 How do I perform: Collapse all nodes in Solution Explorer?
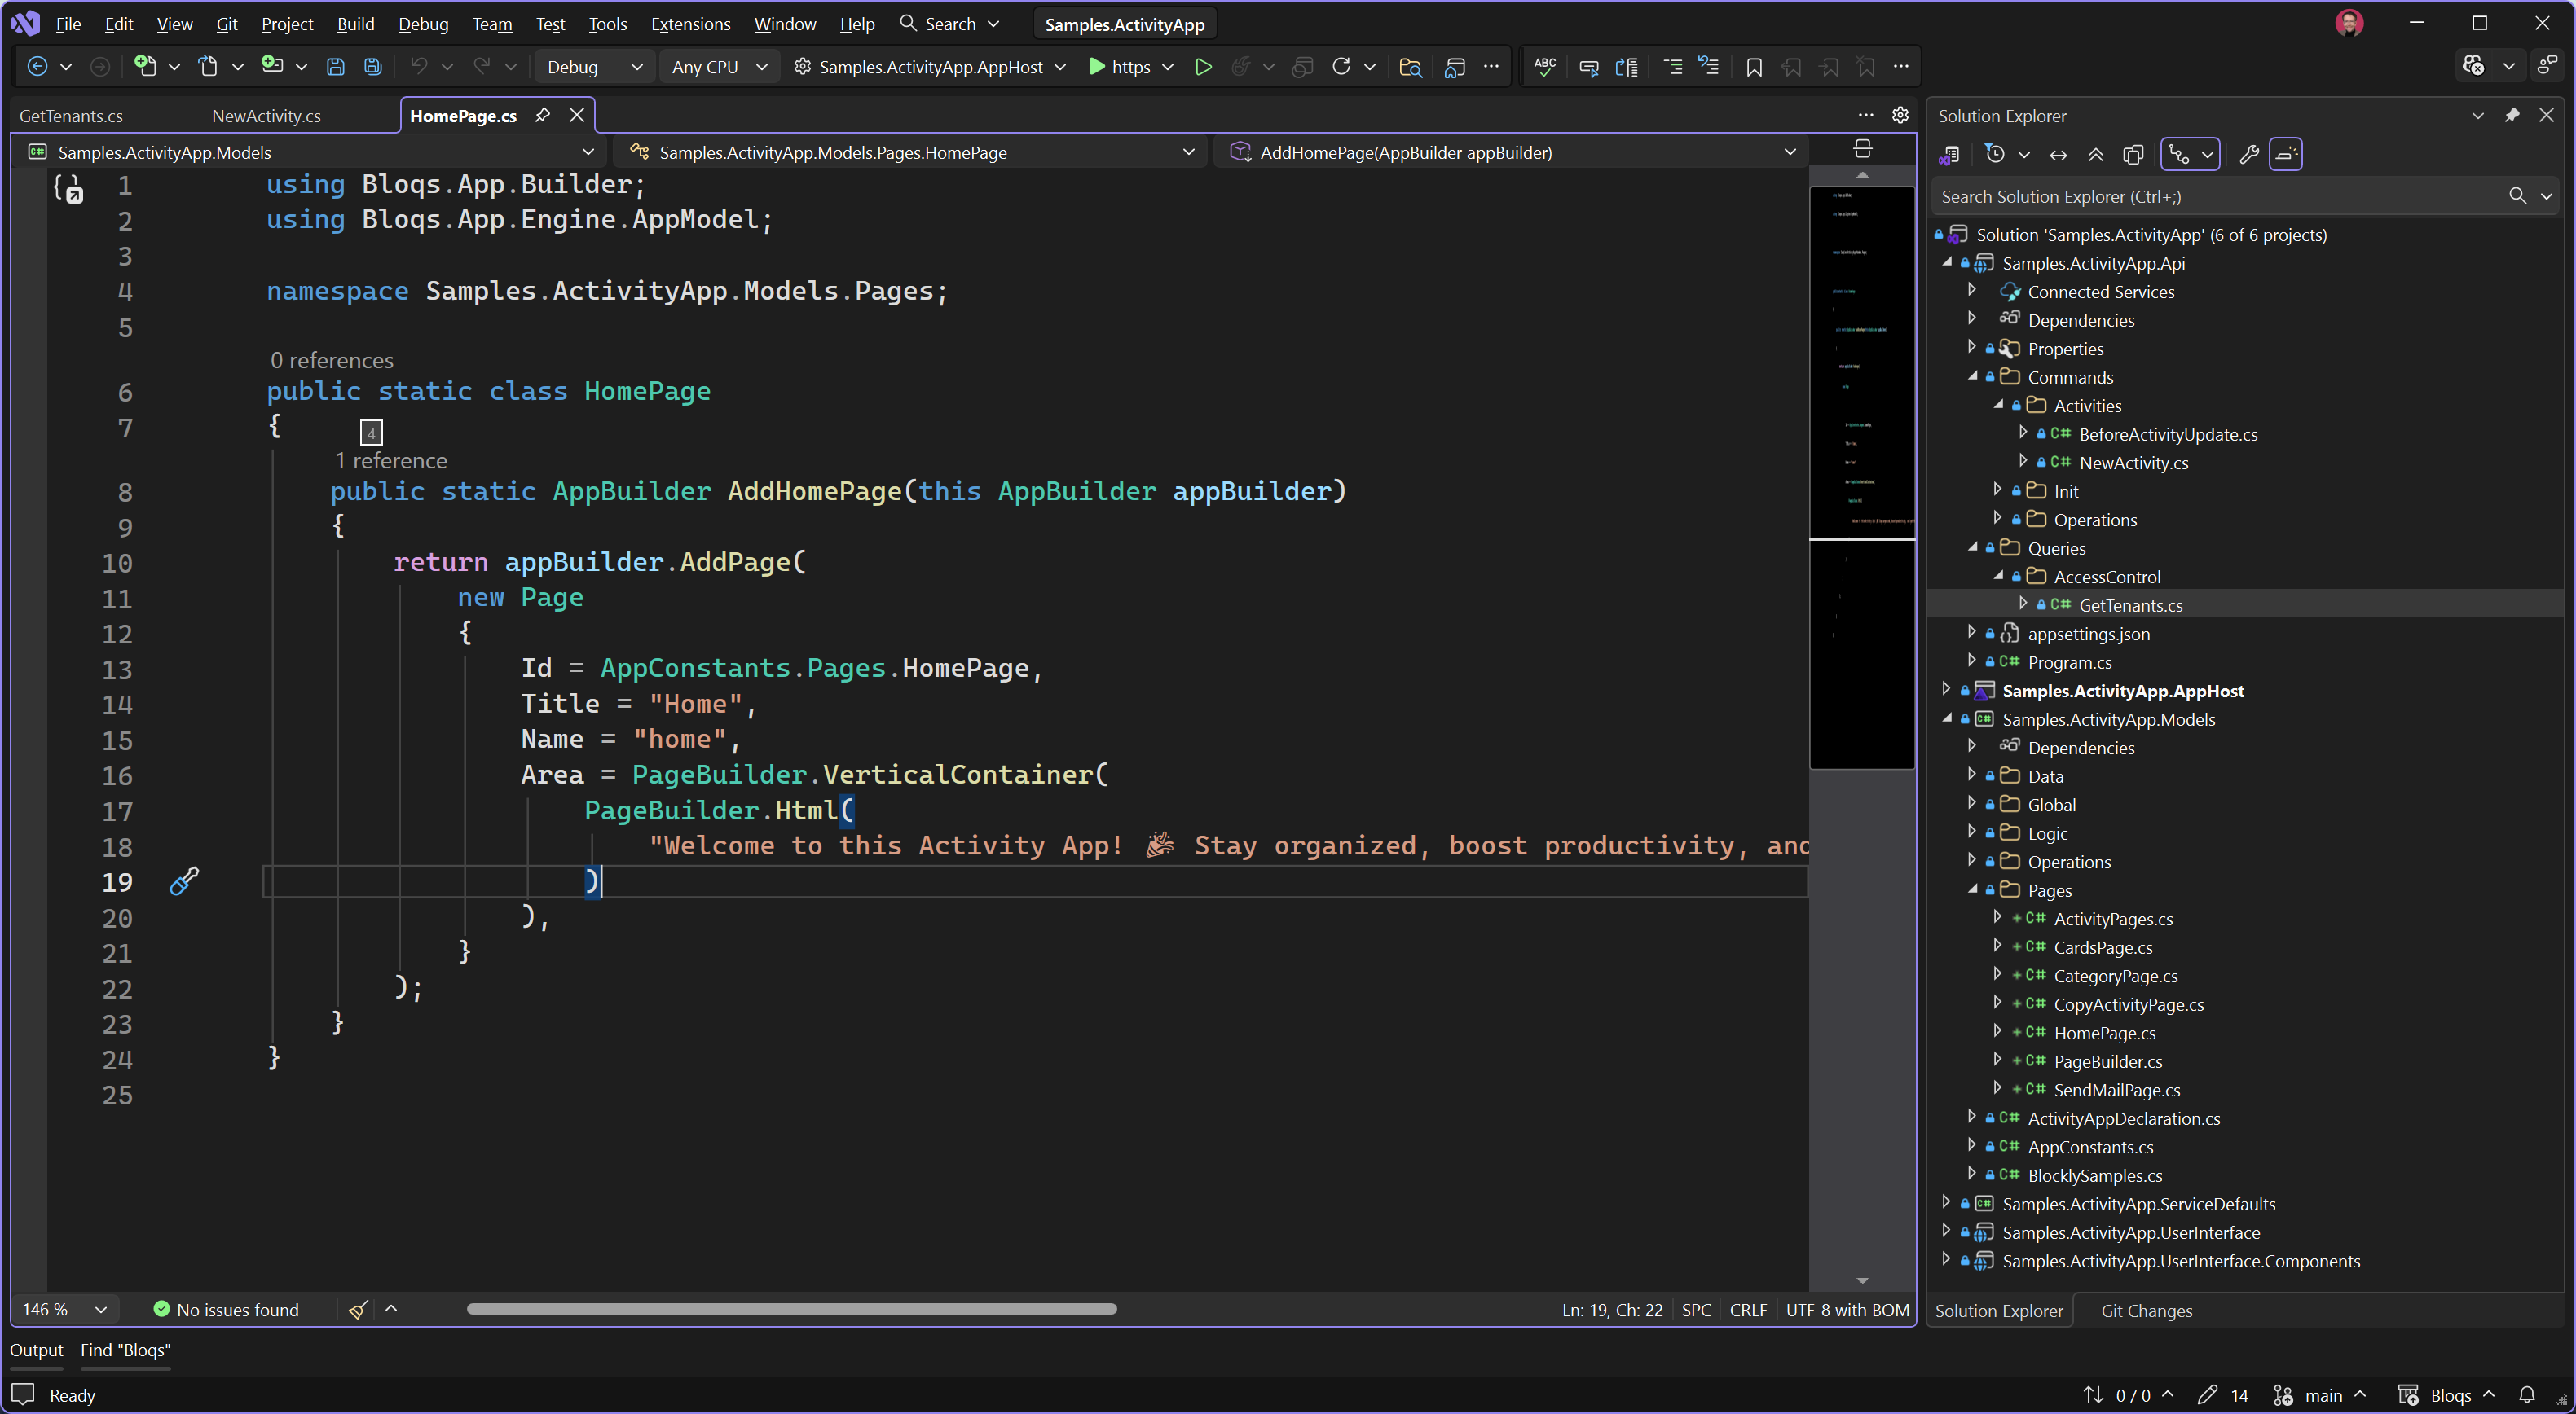(x=2096, y=154)
